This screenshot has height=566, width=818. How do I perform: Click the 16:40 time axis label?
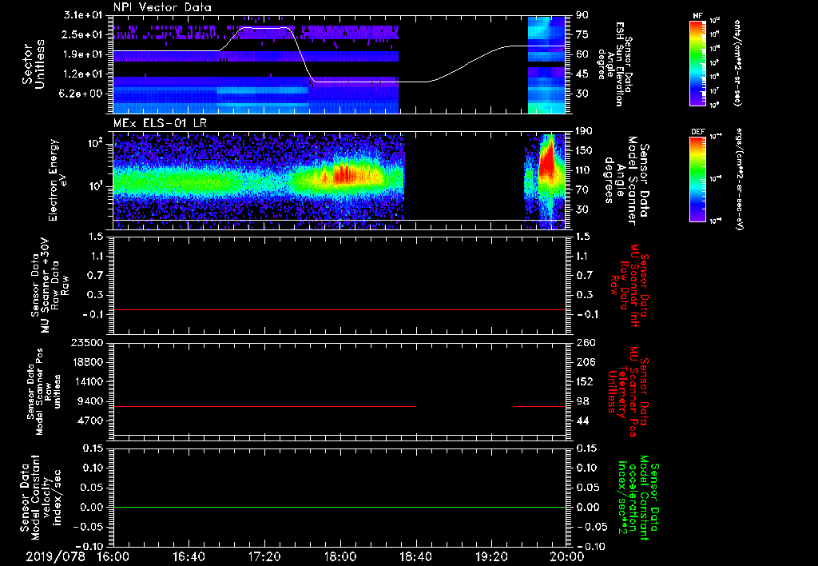point(189,556)
